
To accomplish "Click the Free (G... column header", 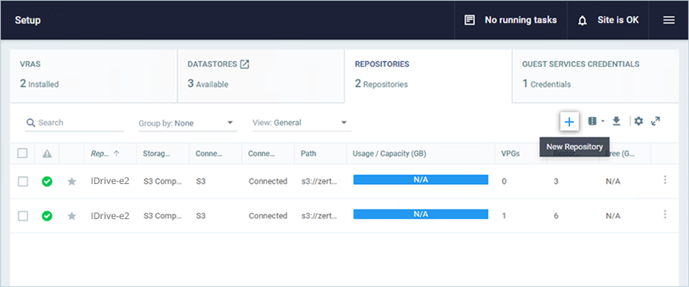I will (620, 153).
